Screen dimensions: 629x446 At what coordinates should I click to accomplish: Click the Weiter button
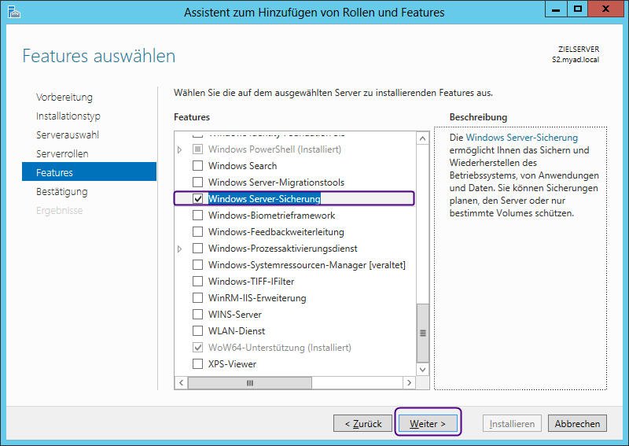coord(428,423)
